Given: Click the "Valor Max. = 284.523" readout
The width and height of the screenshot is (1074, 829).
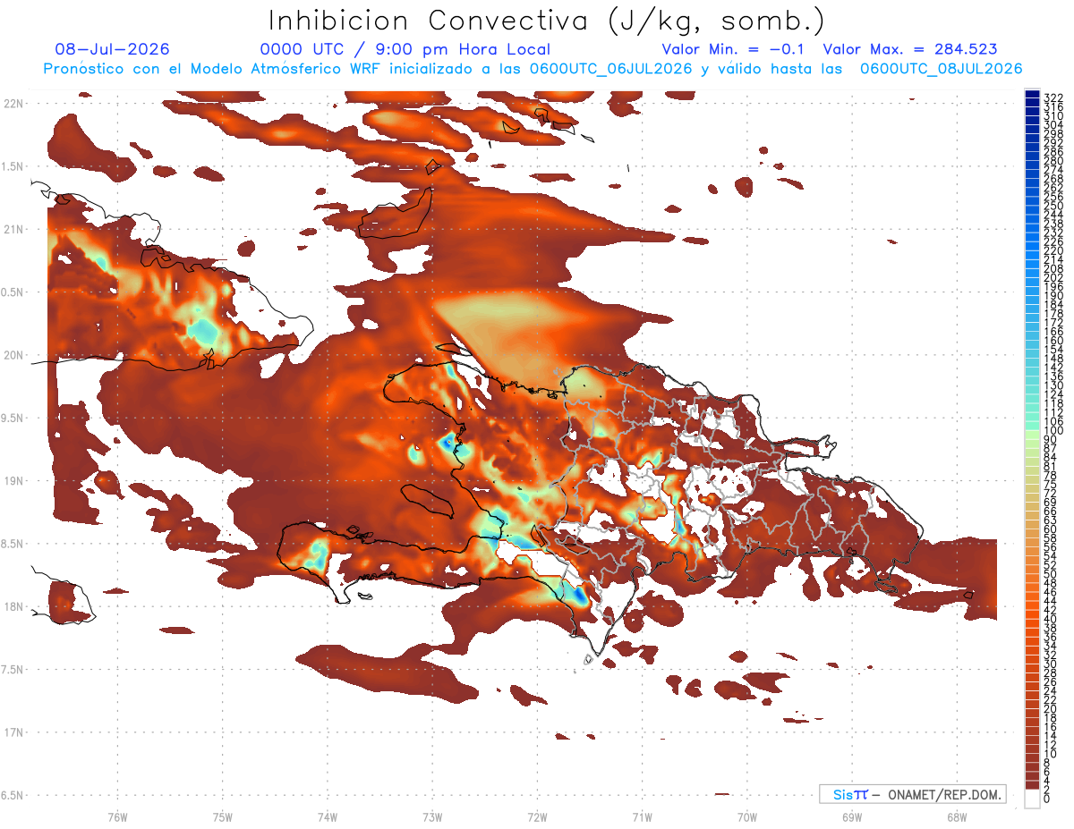Looking at the screenshot, I should (x=910, y=49).
